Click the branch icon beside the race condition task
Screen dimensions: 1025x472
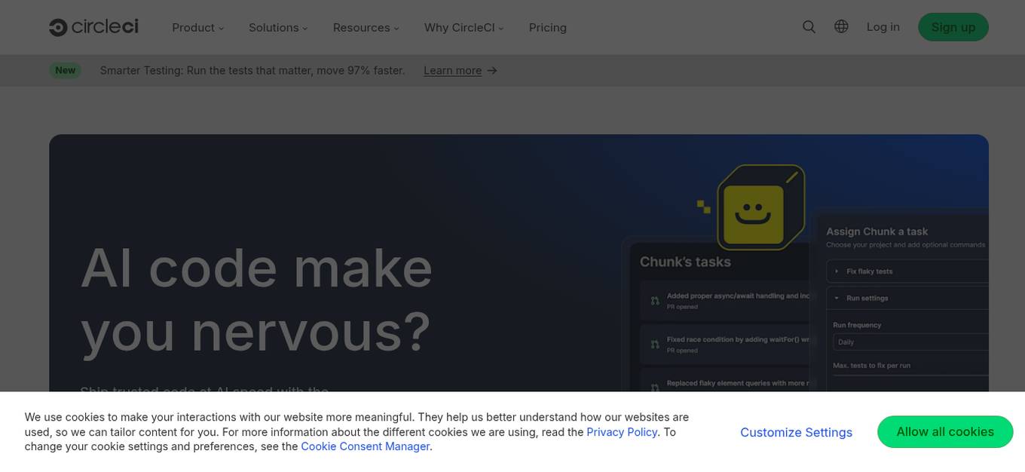[654, 344]
